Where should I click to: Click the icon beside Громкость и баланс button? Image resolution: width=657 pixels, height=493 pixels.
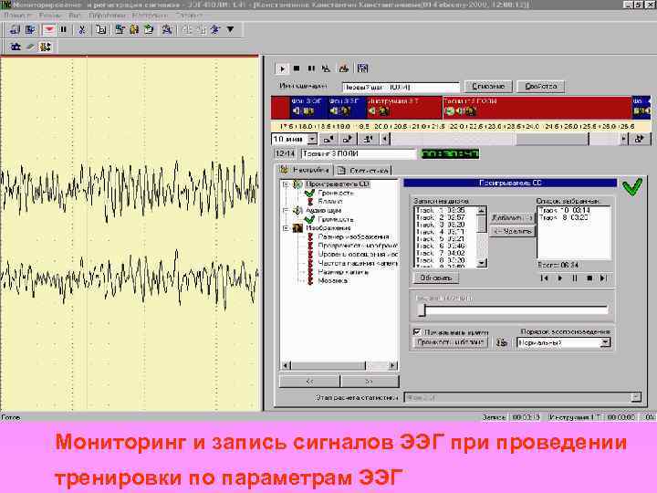coord(502,343)
